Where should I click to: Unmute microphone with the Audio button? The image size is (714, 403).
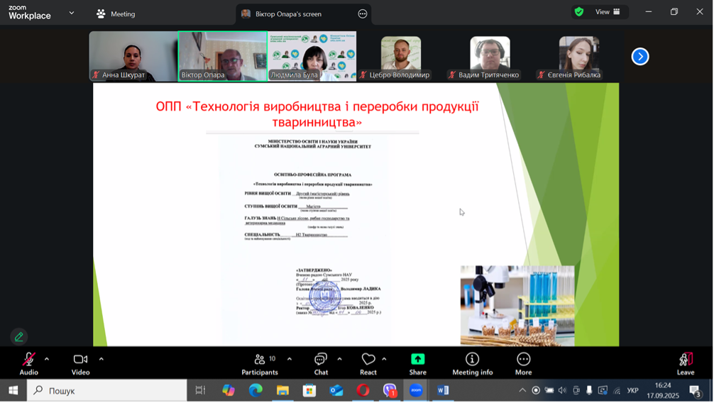[x=28, y=363]
